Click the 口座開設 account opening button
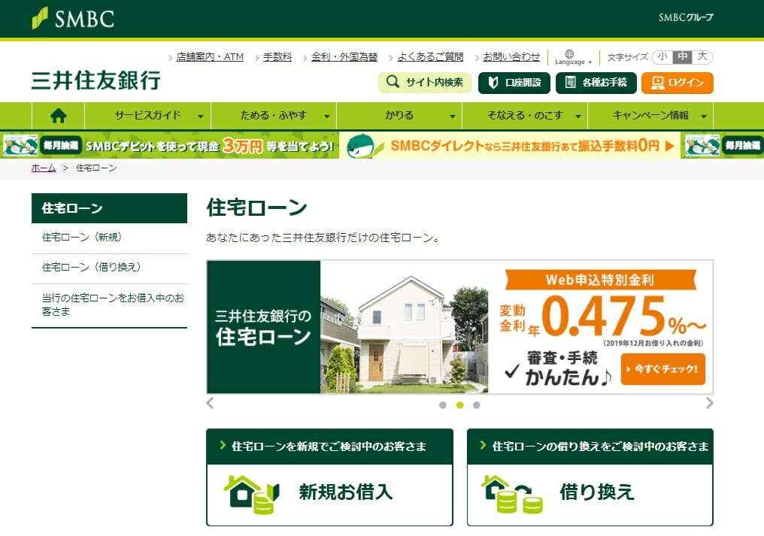 (x=514, y=83)
